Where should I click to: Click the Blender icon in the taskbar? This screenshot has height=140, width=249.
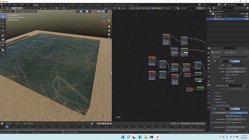(x=157, y=137)
